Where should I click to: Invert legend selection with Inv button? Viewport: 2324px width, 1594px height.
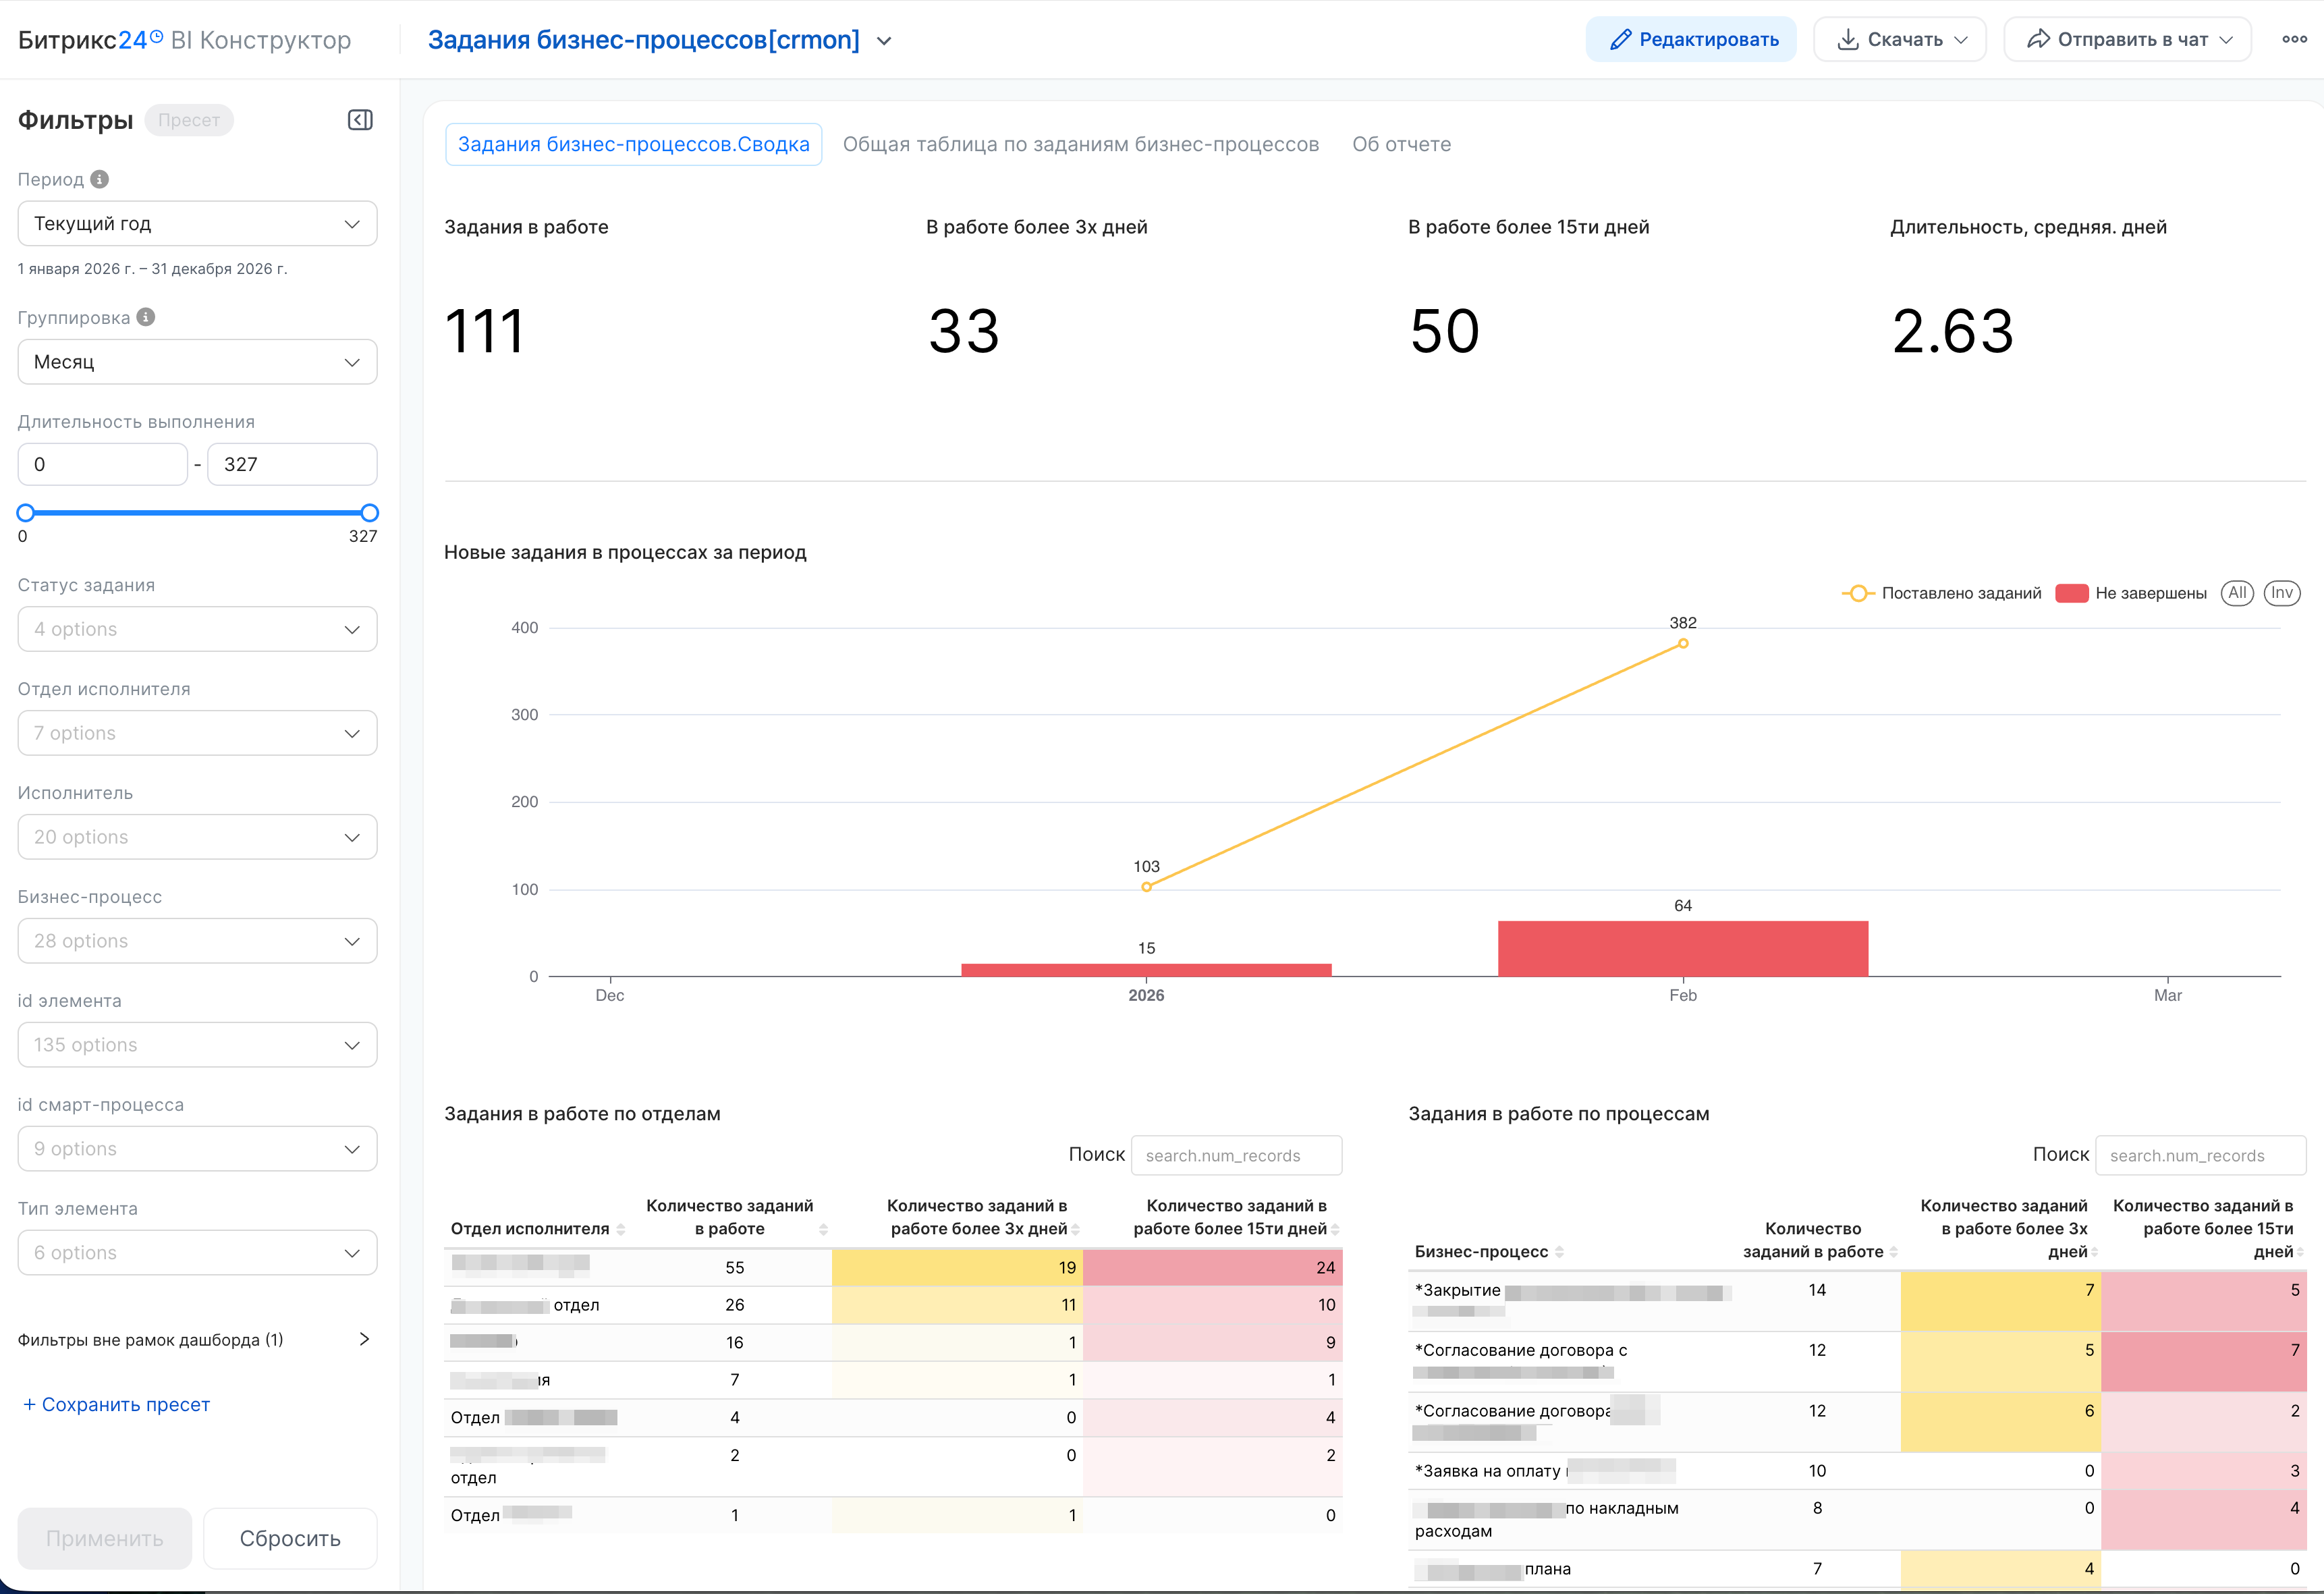pyautogui.click(x=2282, y=593)
